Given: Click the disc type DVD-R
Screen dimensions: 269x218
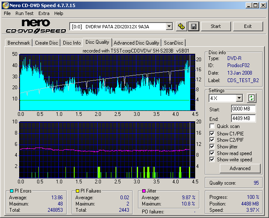Looking at the screenshot, I should (x=234, y=58).
